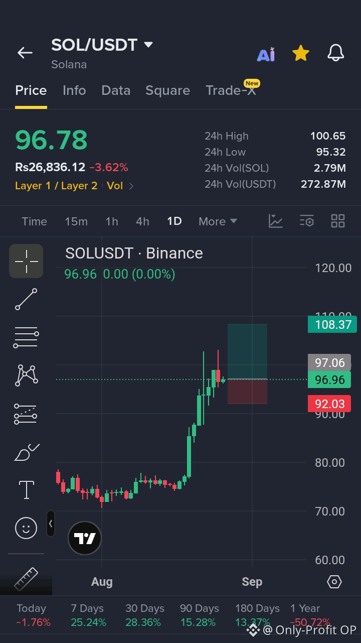The image size is (361, 643).
Task: Click the SOLUSDT · Binance chart title
Action: [134, 253]
